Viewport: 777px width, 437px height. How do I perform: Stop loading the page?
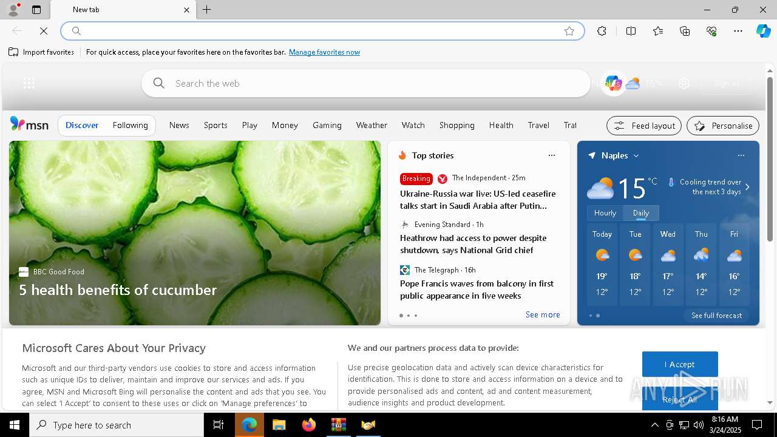click(x=44, y=31)
